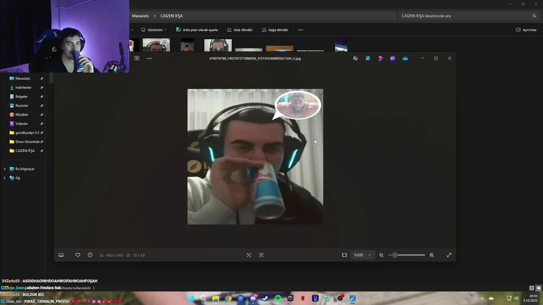Open Copilot icon in Photos title bar
This screenshot has height=305, width=543.
point(355,58)
